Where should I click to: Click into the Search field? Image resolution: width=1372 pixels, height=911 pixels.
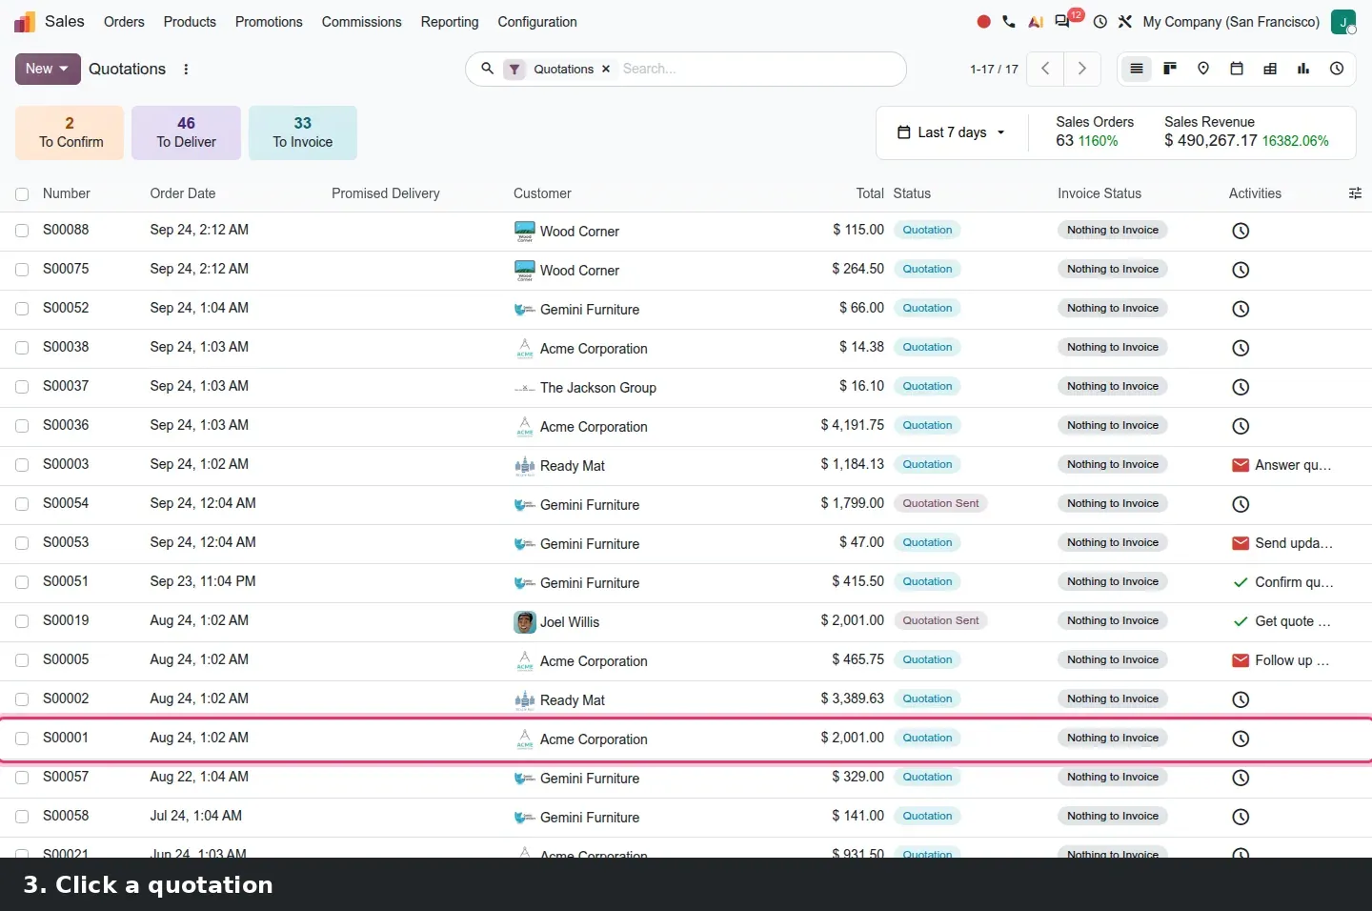pos(757,69)
